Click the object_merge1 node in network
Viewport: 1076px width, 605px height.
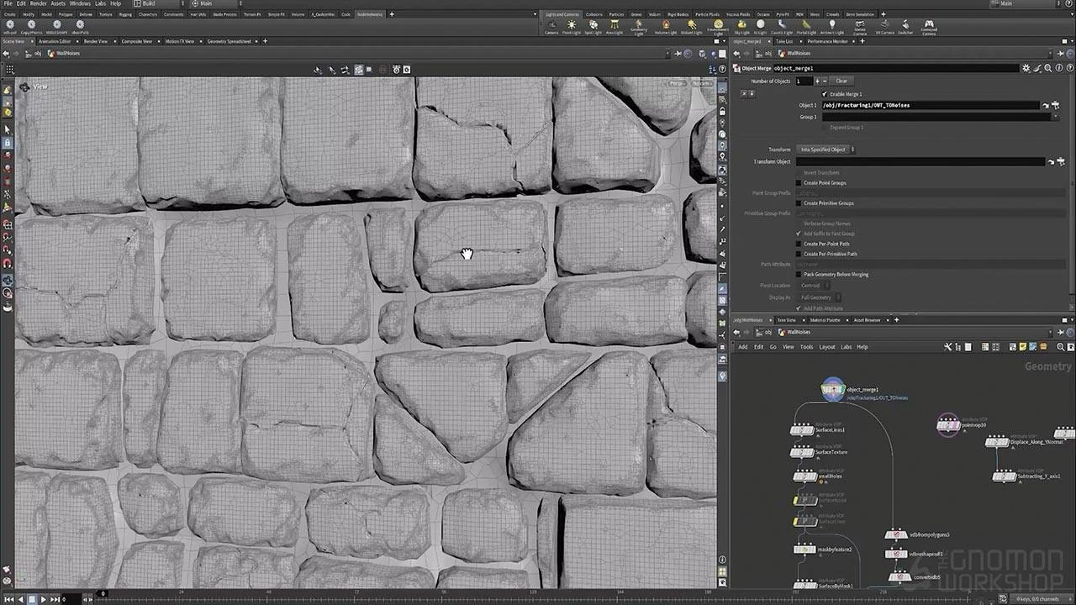point(832,390)
